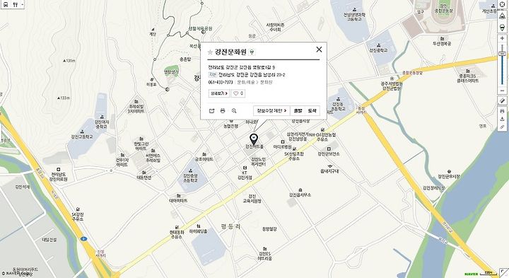509x278 pixels.
Task: Click the 강진여자중학교 school label
Action: click(x=102, y=124)
